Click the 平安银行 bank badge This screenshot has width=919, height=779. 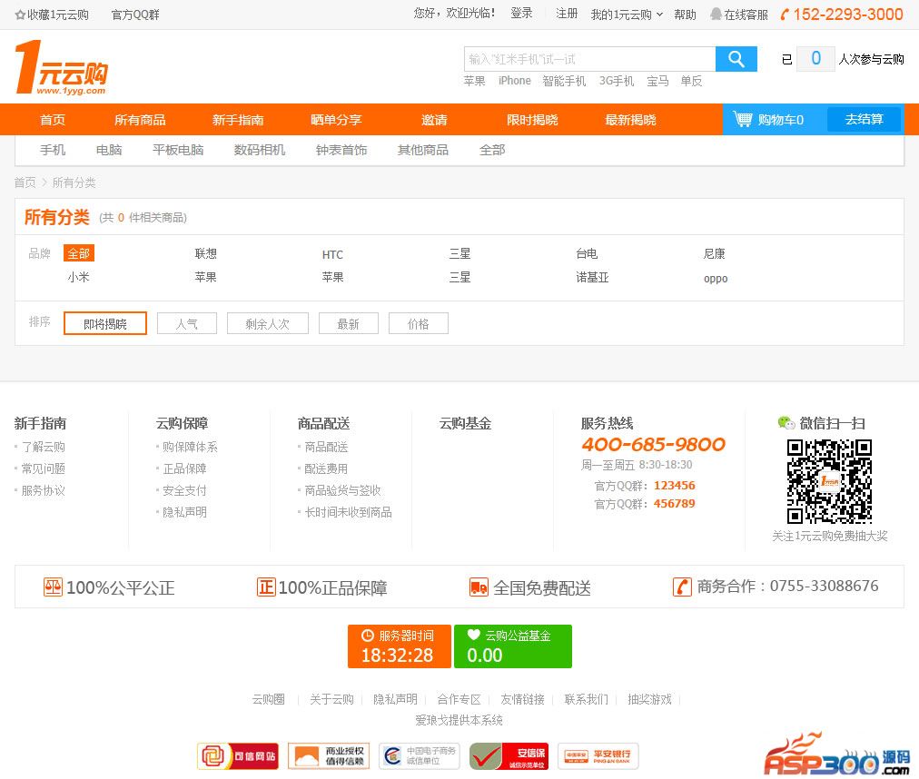coord(598,755)
